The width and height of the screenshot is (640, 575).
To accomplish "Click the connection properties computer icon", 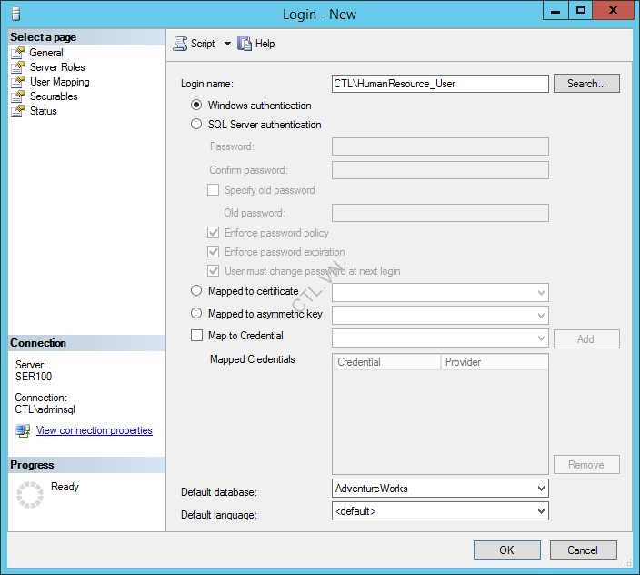I will pos(23,430).
